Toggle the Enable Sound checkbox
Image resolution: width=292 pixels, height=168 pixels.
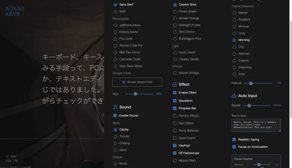pos(115,115)
